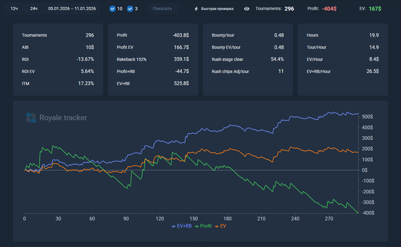Click the header Tournaments value 296
This screenshot has height=247, width=401.
click(289, 9)
